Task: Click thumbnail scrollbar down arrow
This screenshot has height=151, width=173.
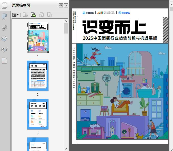Action: tap(66, 149)
